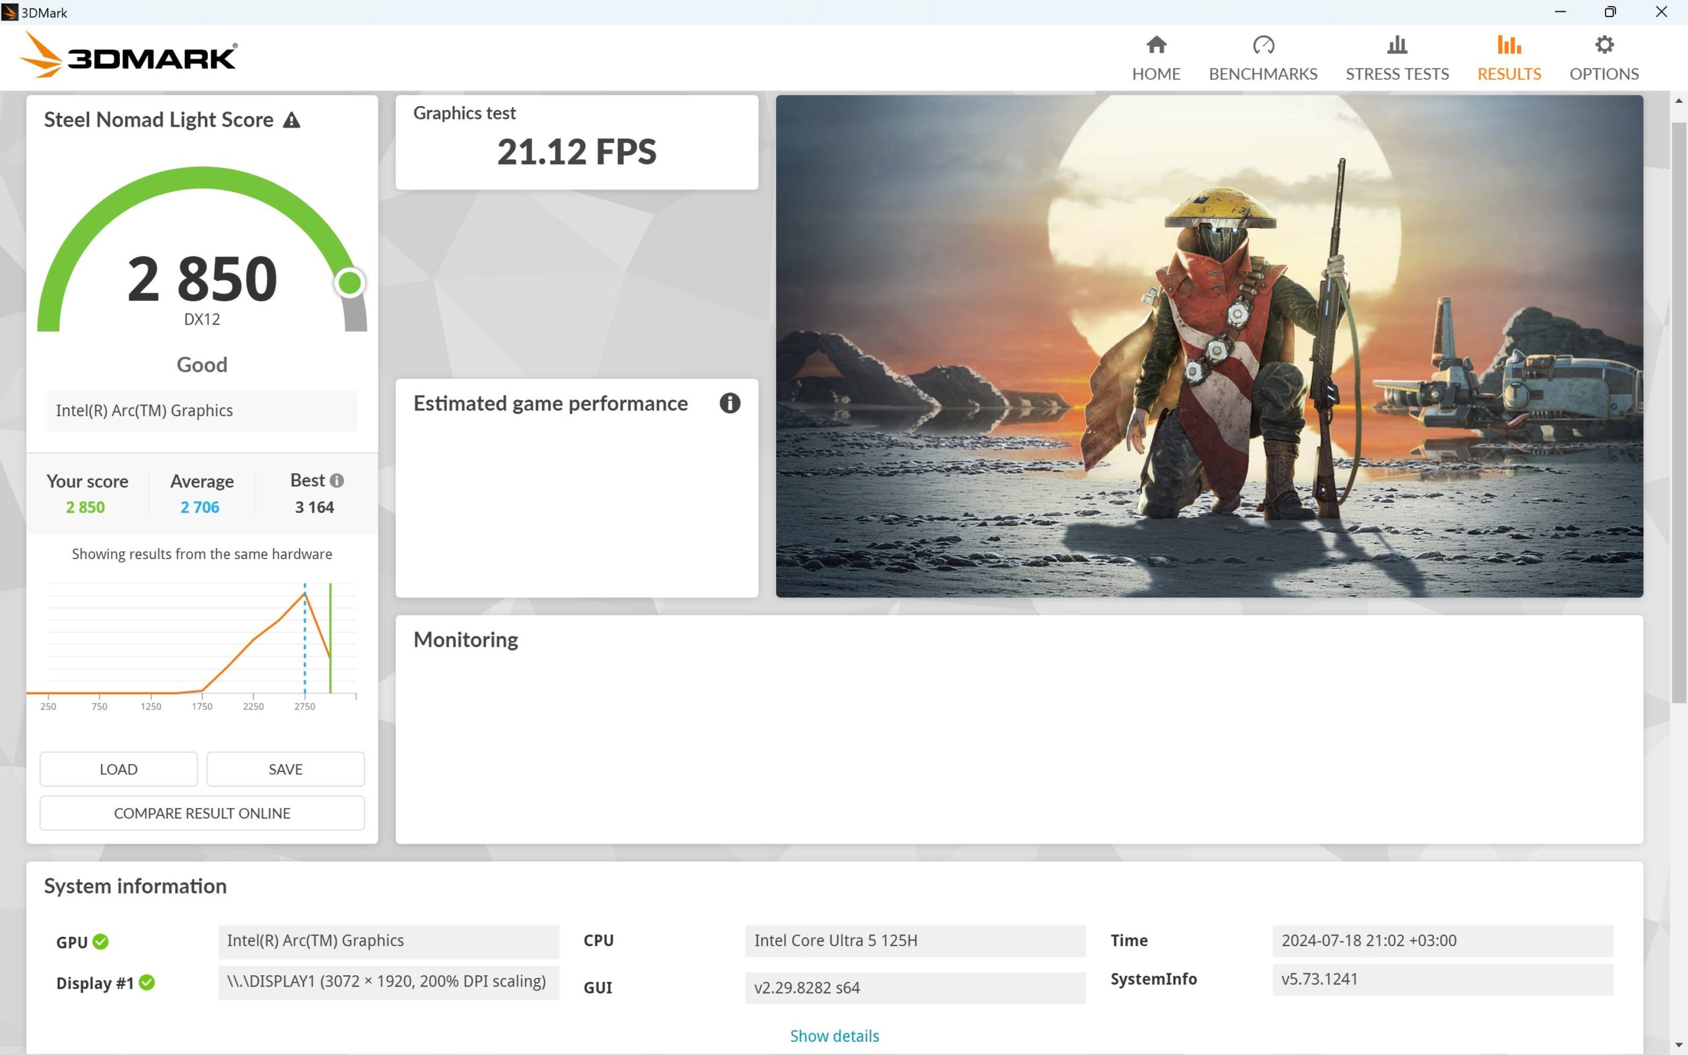Click the info icon next to Best
1688x1055 pixels.
point(337,481)
